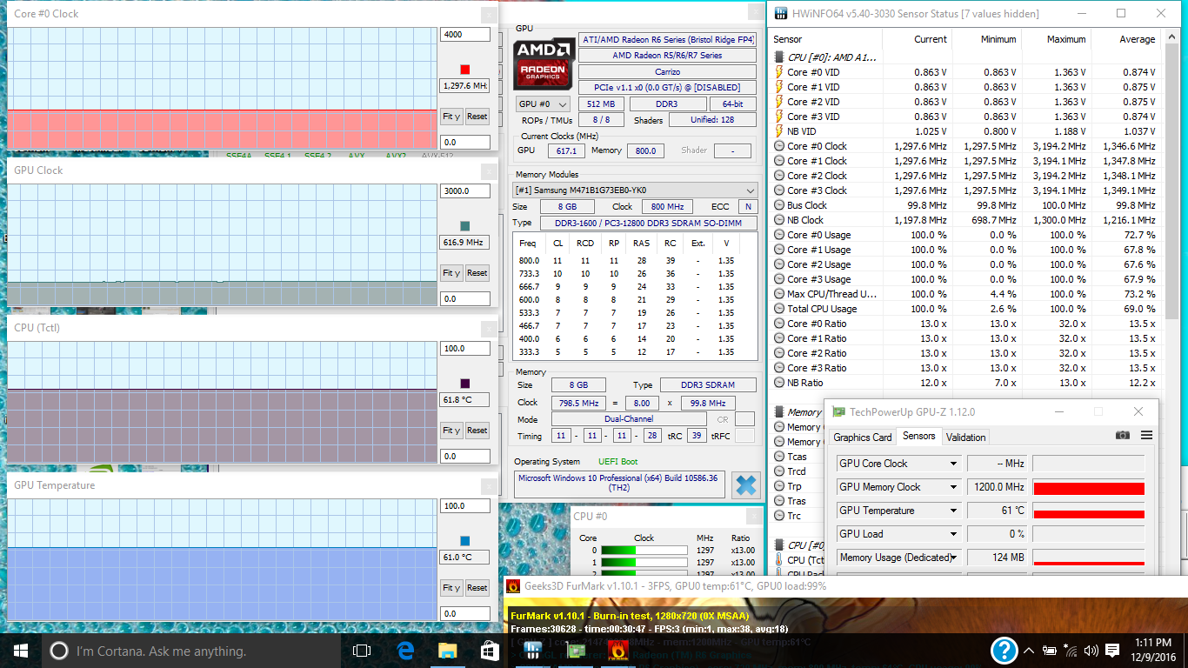Click Fit y in Core #0 Clock graph
The image size is (1188, 668).
(451, 117)
